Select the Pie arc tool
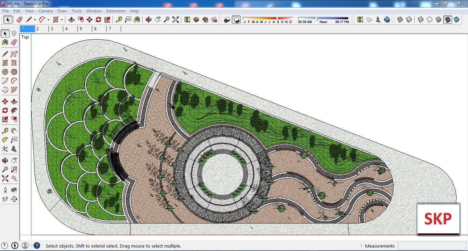The image size is (468, 251). [x=14, y=90]
